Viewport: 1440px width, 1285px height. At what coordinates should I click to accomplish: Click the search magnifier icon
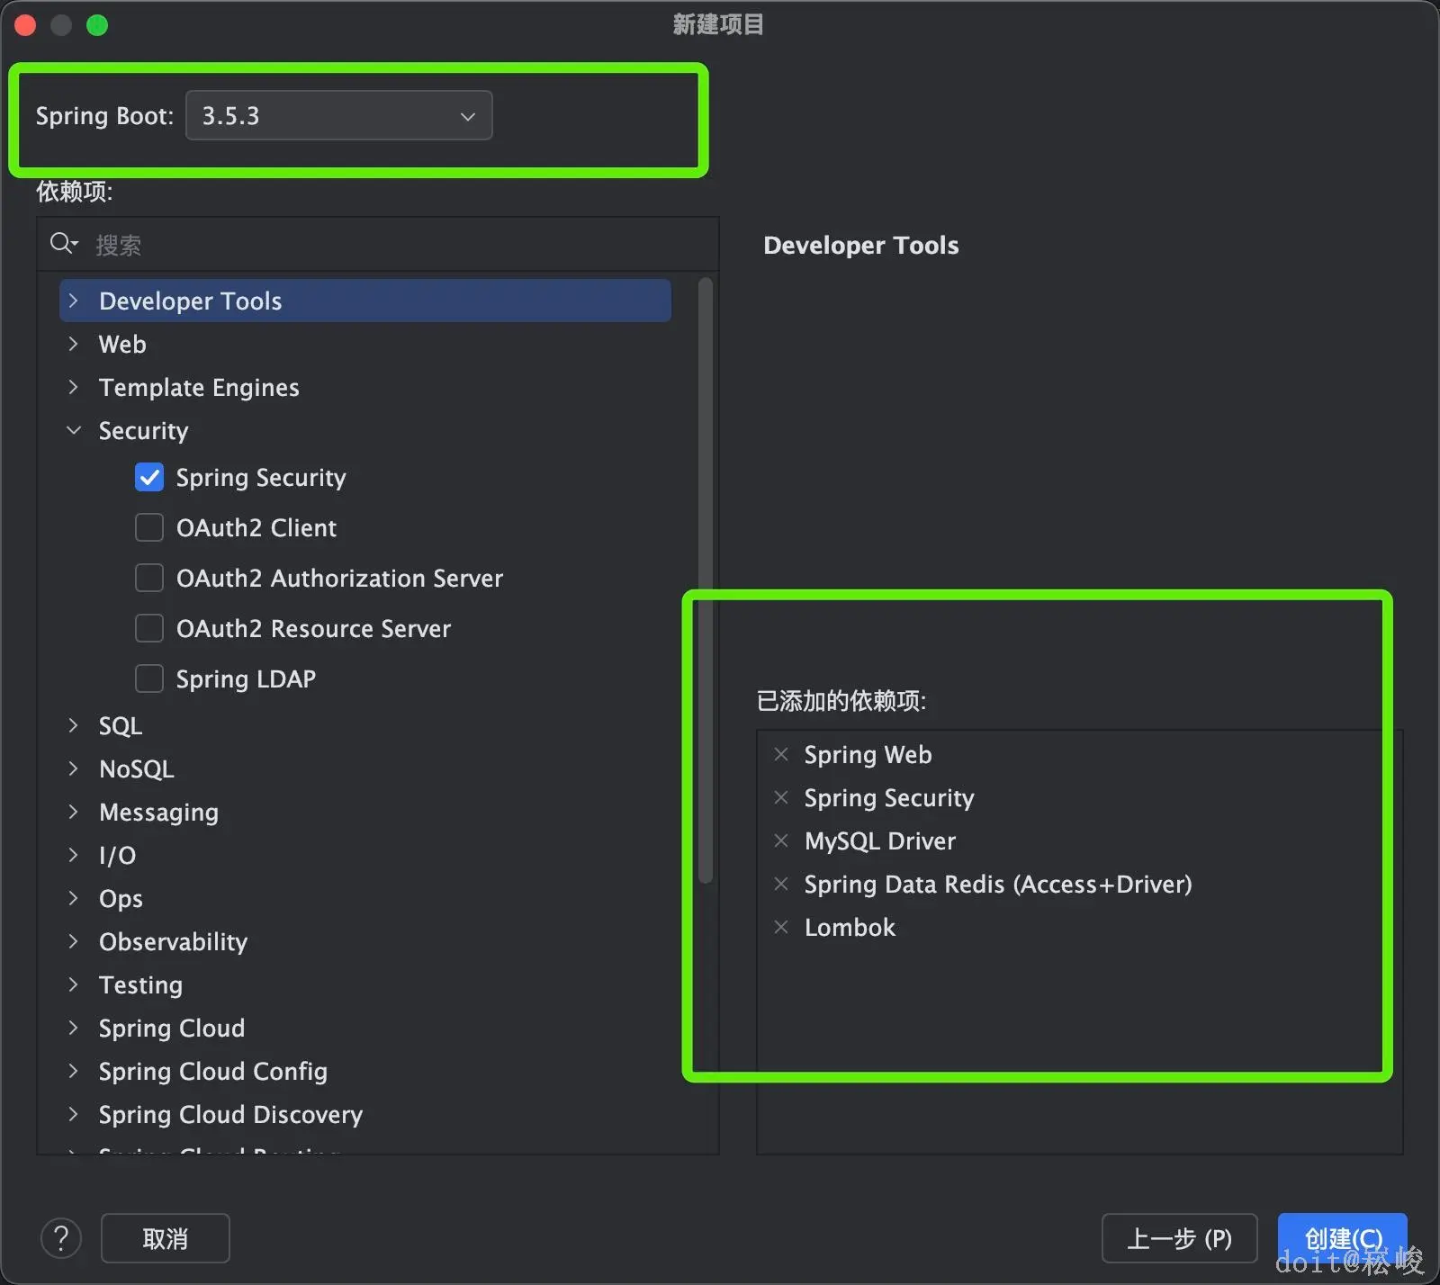tap(63, 244)
